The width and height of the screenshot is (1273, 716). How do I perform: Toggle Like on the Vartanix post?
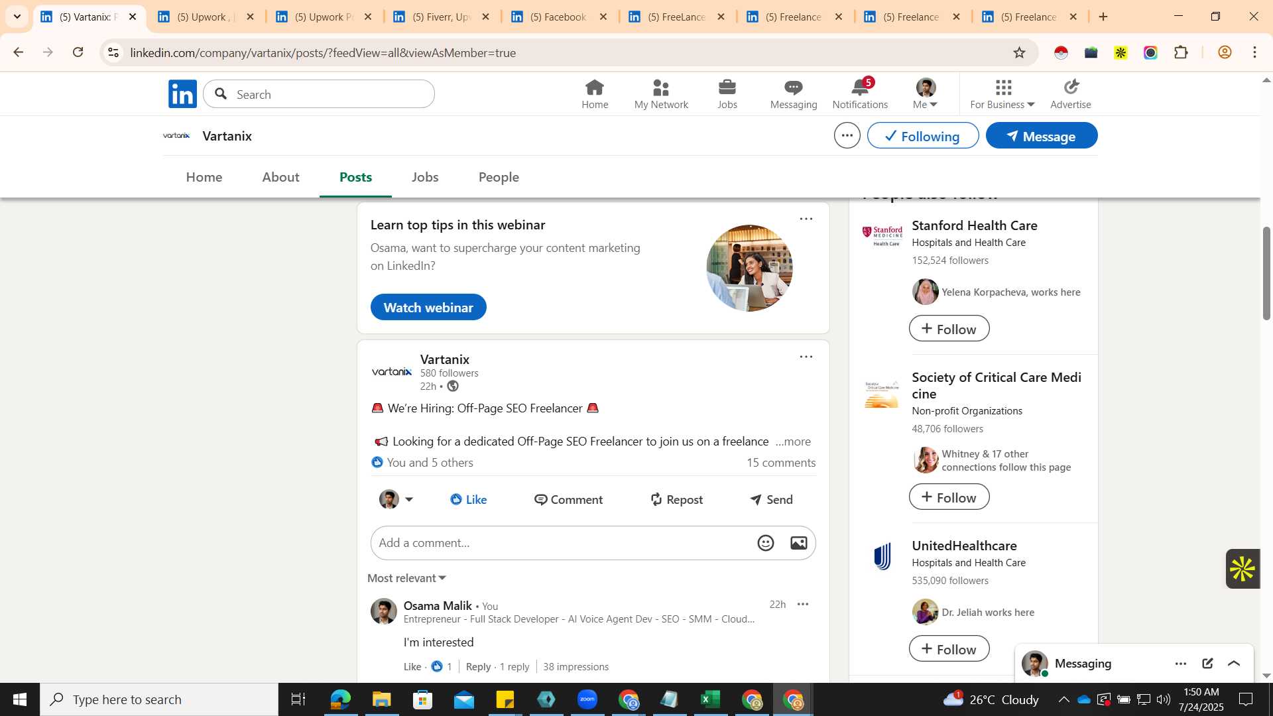click(x=468, y=500)
